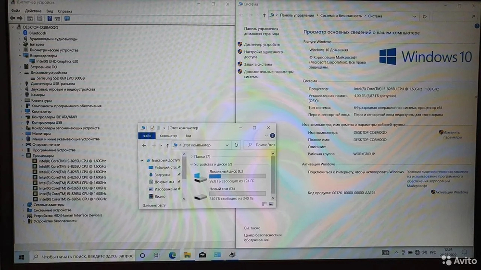This screenshot has width=481, height=270.
Task: Select Документы in Explorer sidebar
Action: point(164,182)
